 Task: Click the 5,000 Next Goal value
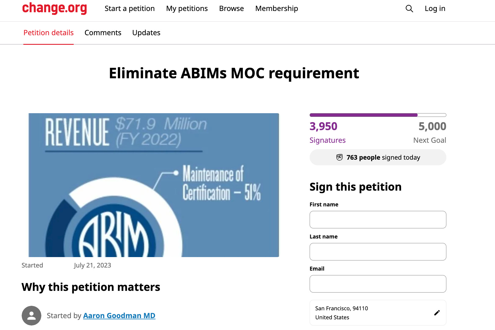tap(432, 126)
